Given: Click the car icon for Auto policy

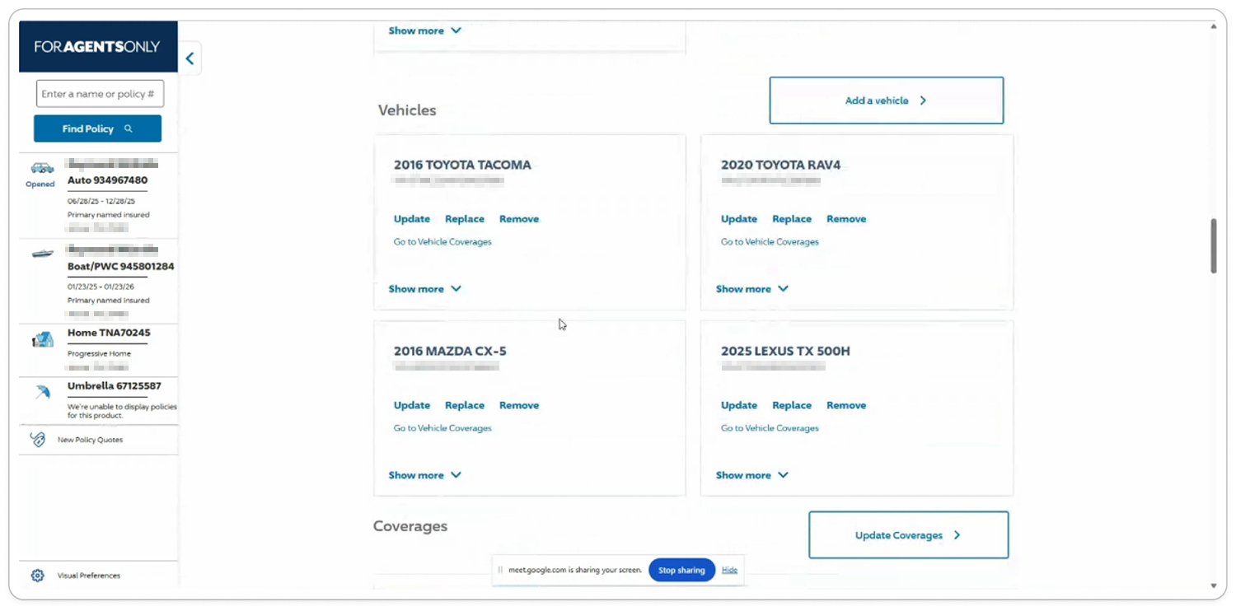Looking at the screenshot, I should click(42, 168).
